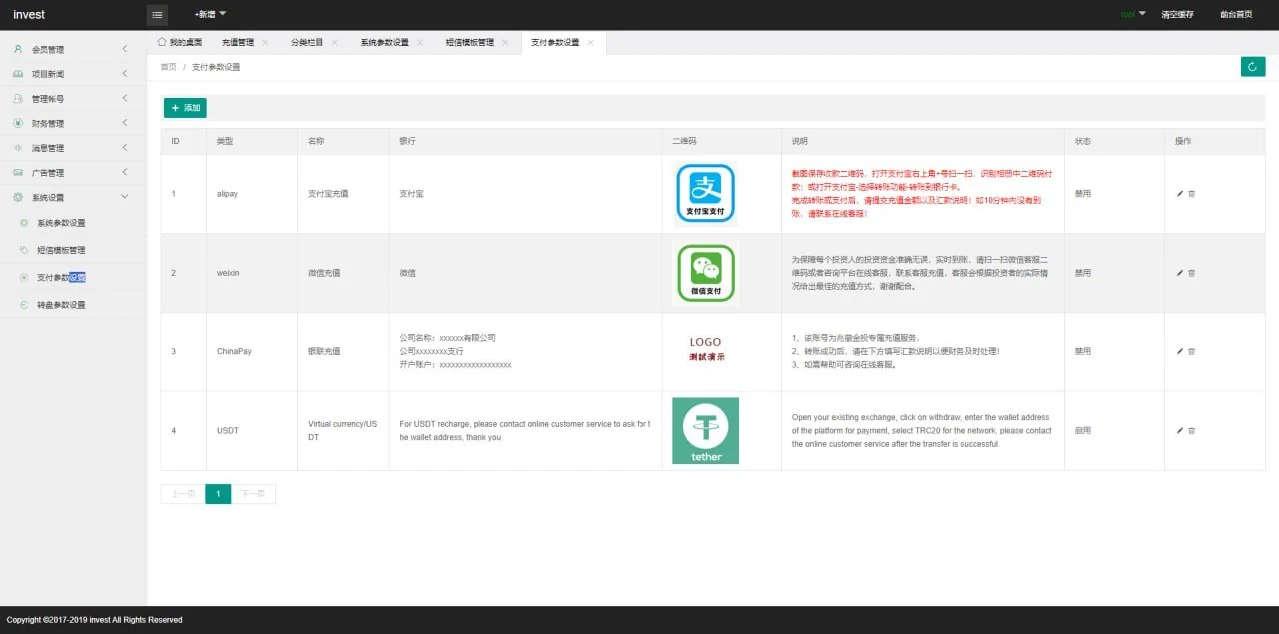Screen dimensions: 1279x634
Task: Click the pencil icon in the USDT row
Action: (x=1180, y=431)
